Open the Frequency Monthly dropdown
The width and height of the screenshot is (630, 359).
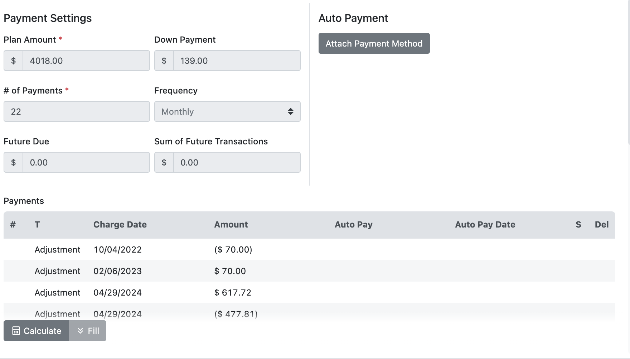(x=227, y=111)
